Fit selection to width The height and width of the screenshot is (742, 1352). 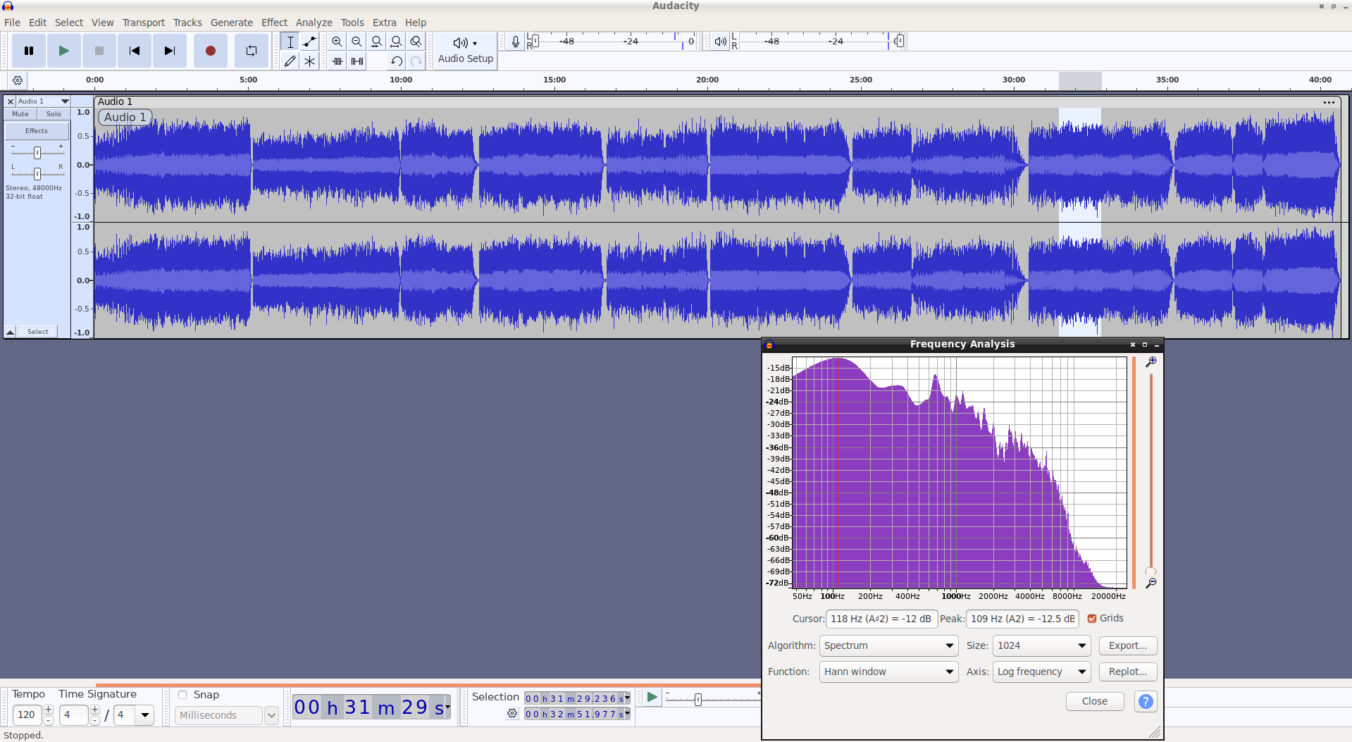point(377,42)
